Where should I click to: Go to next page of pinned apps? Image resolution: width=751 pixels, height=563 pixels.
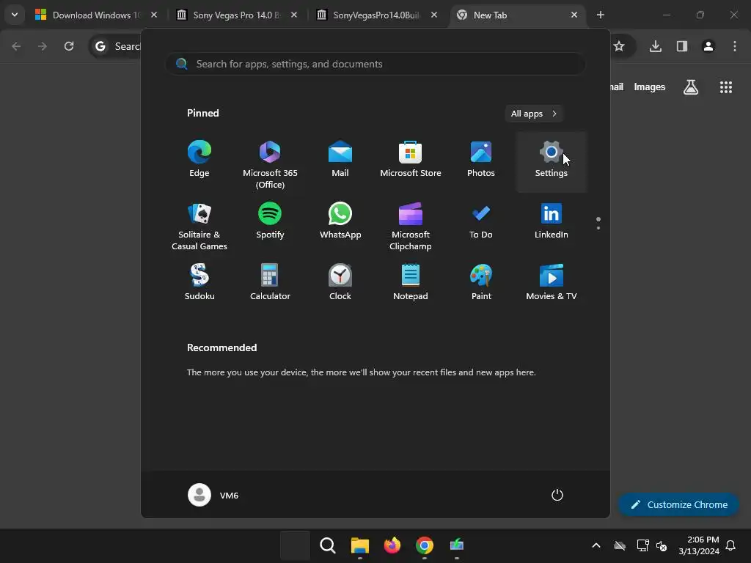click(x=598, y=228)
